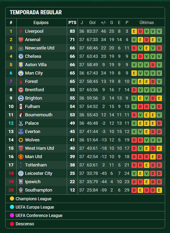Image resolution: width=170 pixels, height=233 pixels.
Task: Click the Wolves badge icon
Action: (x=21, y=140)
